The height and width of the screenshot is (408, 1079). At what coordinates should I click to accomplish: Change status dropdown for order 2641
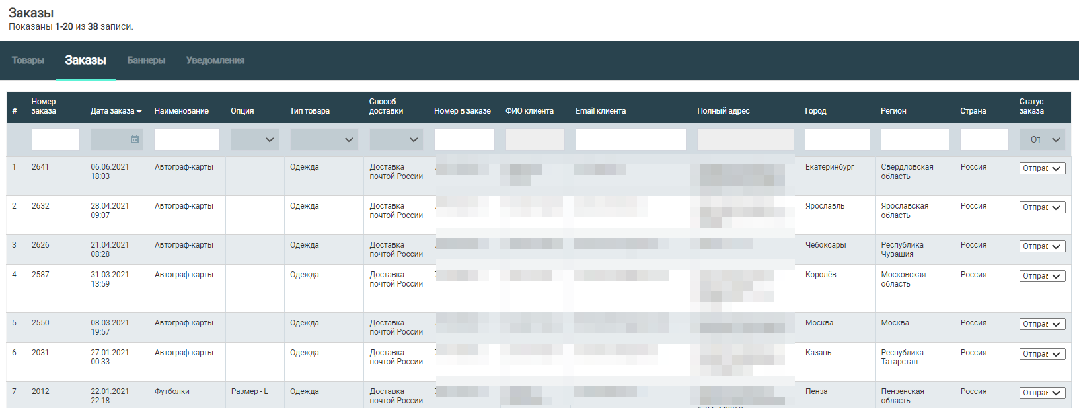click(x=1042, y=168)
